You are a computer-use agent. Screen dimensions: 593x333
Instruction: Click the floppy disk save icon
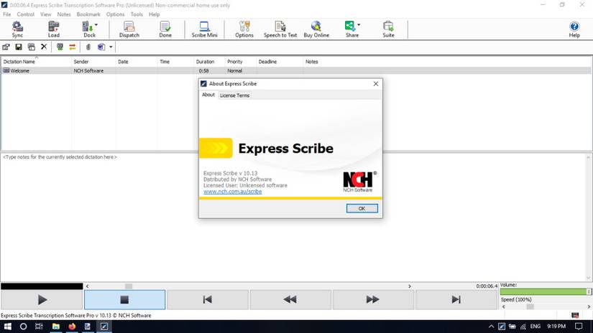19,47
